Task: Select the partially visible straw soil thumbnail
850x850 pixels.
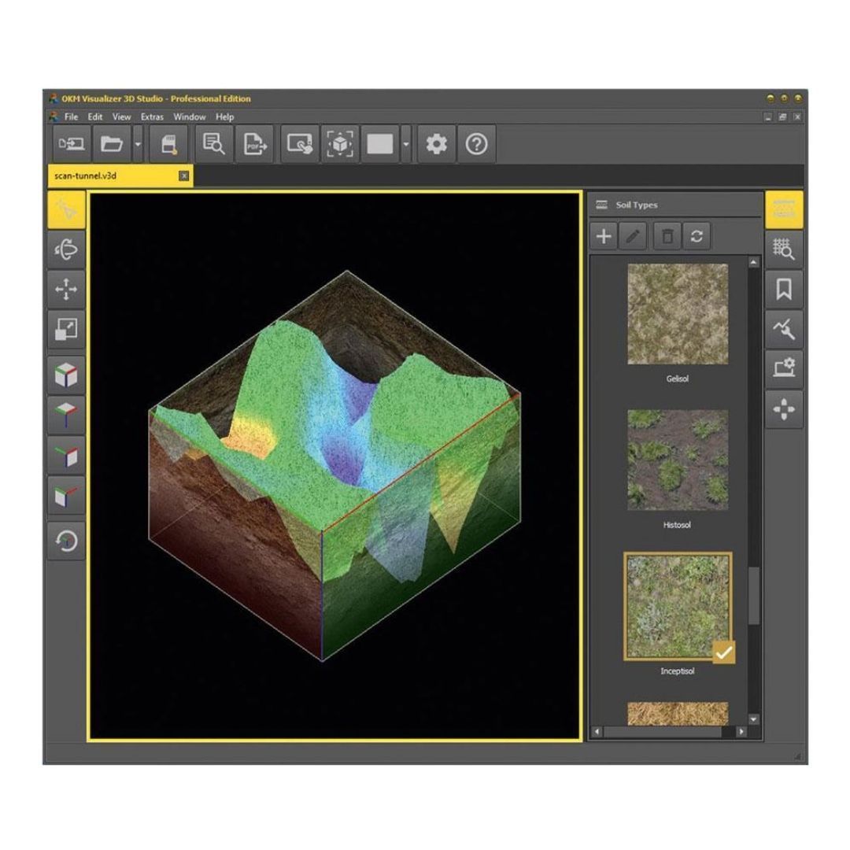Action: tap(678, 714)
